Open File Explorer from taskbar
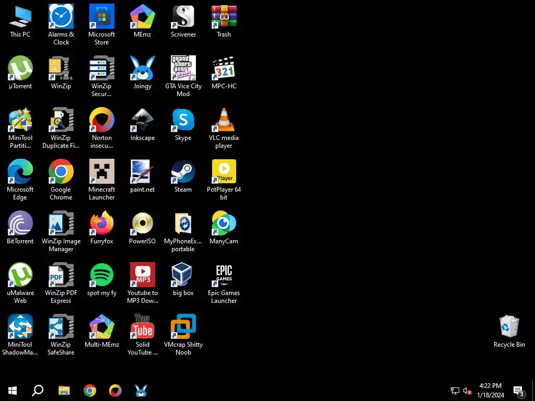 point(64,391)
